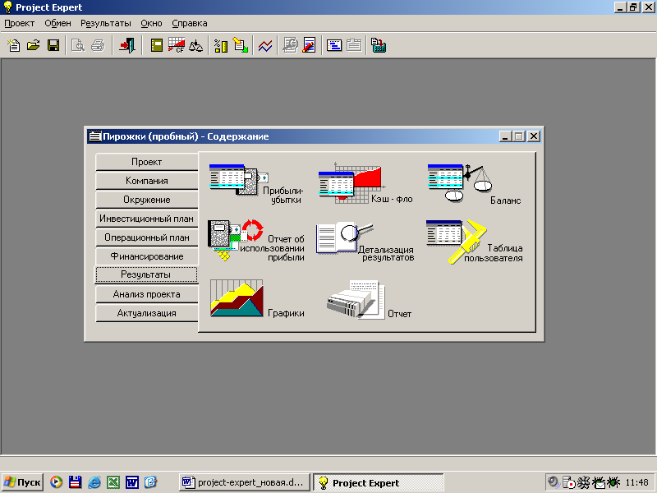
Task: Click Project Expert taskbar button
Action: pyautogui.click(x=379, y=483)
